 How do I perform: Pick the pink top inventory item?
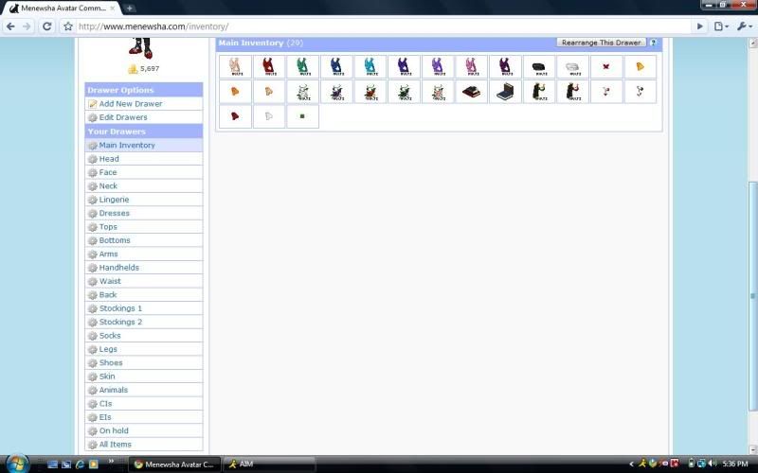click(x=471, y=66)
